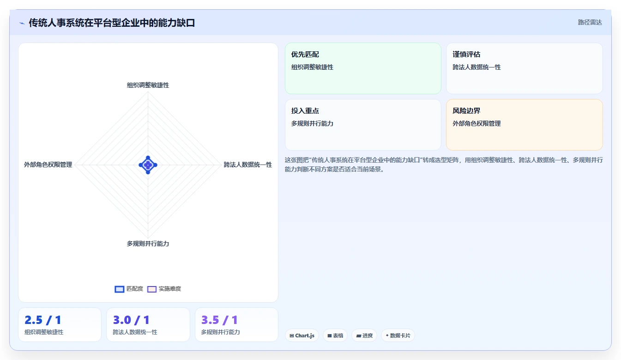This screenshot has height=360, width=621.
Task: Click the description paragraph starting 这张图把
Action: (x=444, y=165)
